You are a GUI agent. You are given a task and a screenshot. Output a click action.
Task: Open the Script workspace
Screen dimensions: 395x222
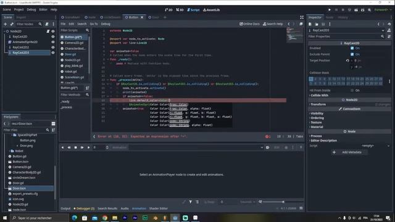pyautogui.click(x=193, y=10)
